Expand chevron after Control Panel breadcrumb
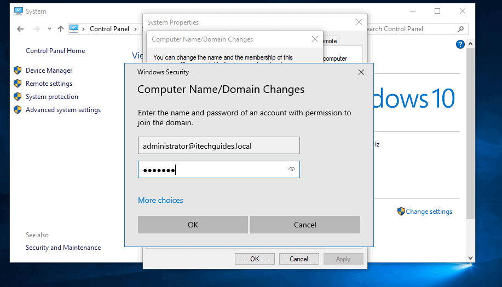The height and width of the screenshot is (287, 502). [x=135, y=29]
